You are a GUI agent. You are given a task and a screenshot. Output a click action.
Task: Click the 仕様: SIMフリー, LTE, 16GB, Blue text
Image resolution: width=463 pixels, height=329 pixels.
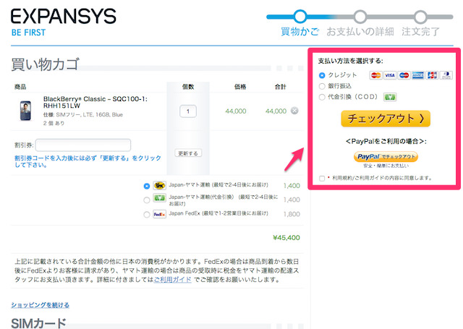click(83, 115)
